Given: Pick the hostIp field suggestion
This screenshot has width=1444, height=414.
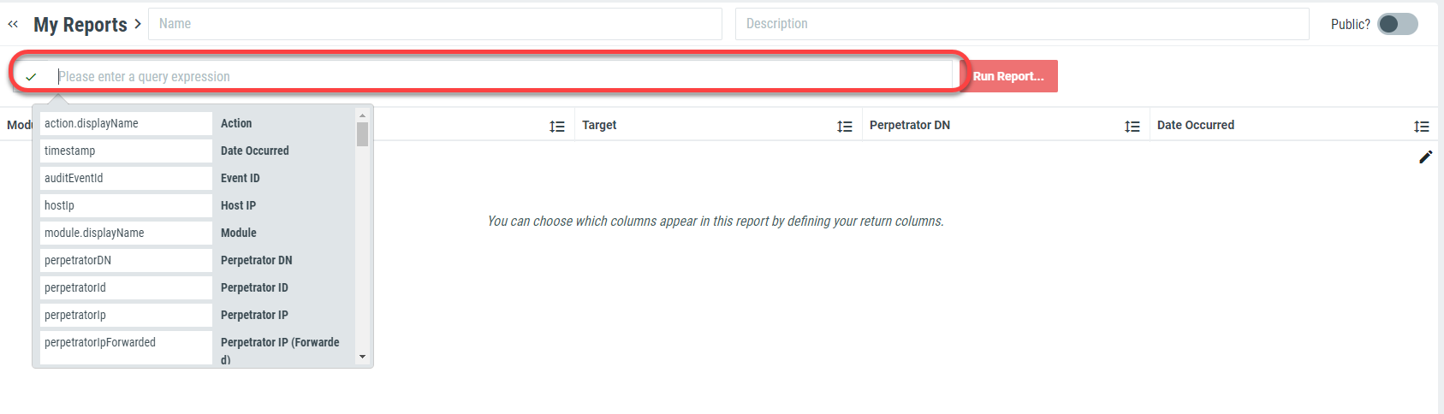Looking at the screenshot, I should point(126,205).
